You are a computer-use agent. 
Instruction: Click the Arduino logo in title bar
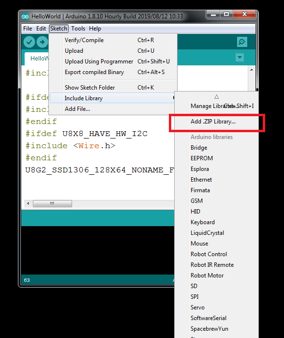(x=25, y=16)
